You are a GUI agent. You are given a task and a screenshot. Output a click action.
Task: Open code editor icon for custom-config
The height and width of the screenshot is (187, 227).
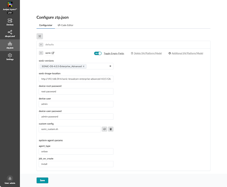105,129
